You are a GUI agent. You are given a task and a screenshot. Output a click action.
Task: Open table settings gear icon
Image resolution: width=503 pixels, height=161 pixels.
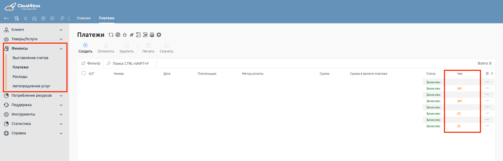click(492, 74)
